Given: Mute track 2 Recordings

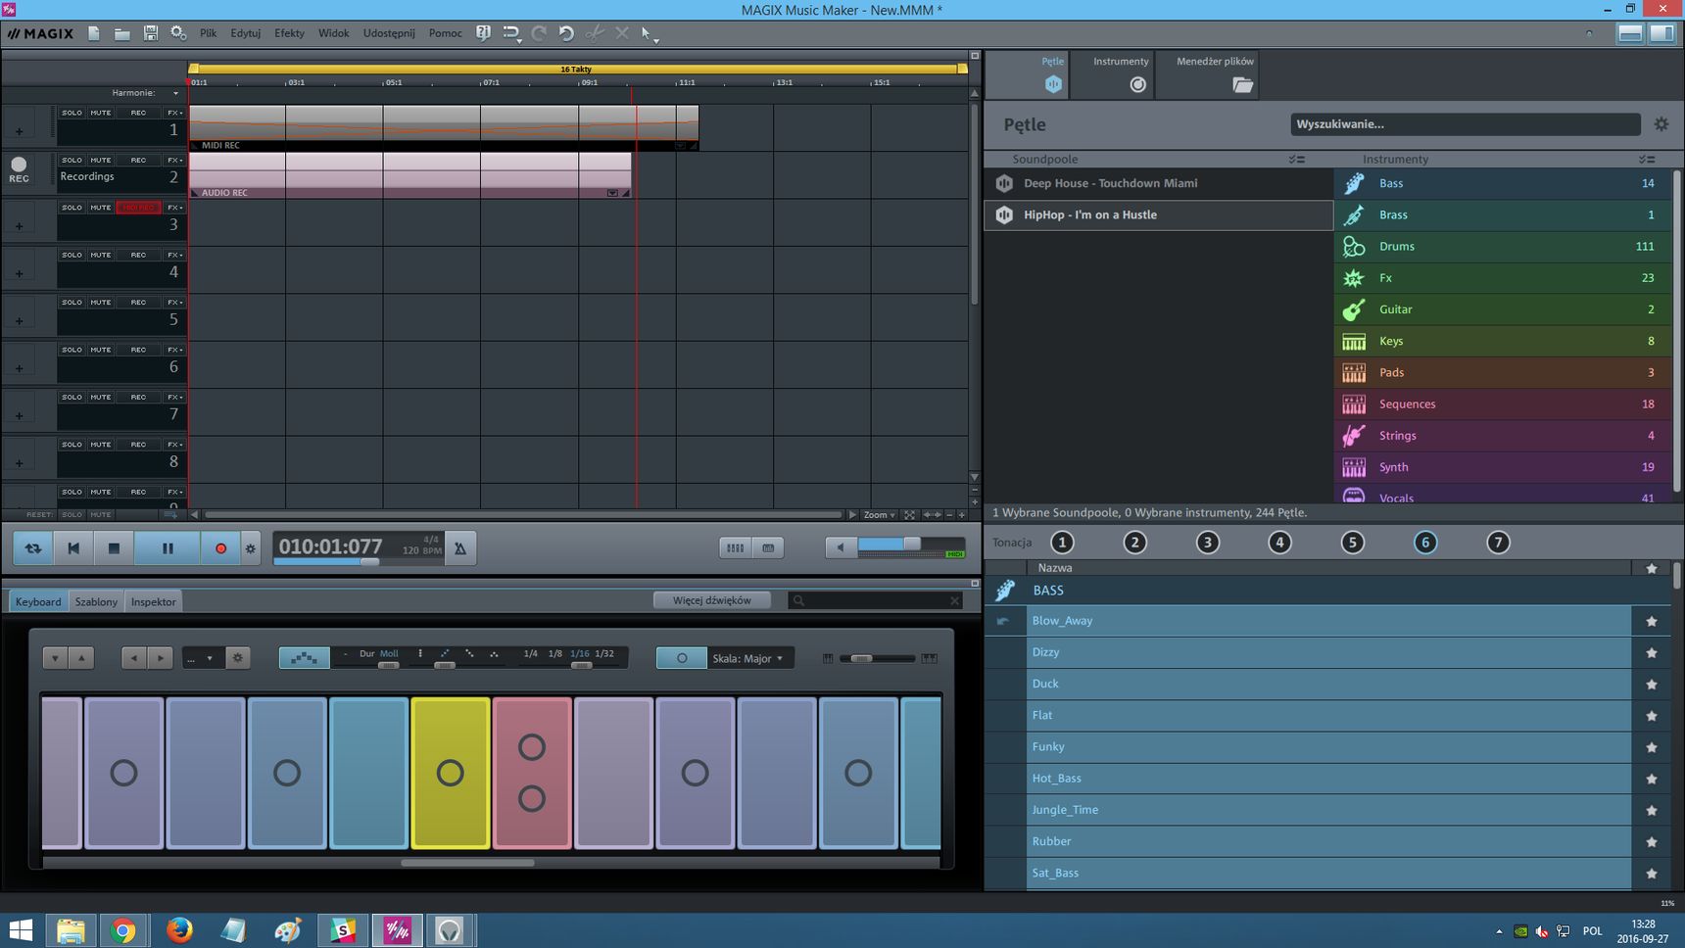Looking at the screenshot, I should point(101,160).
